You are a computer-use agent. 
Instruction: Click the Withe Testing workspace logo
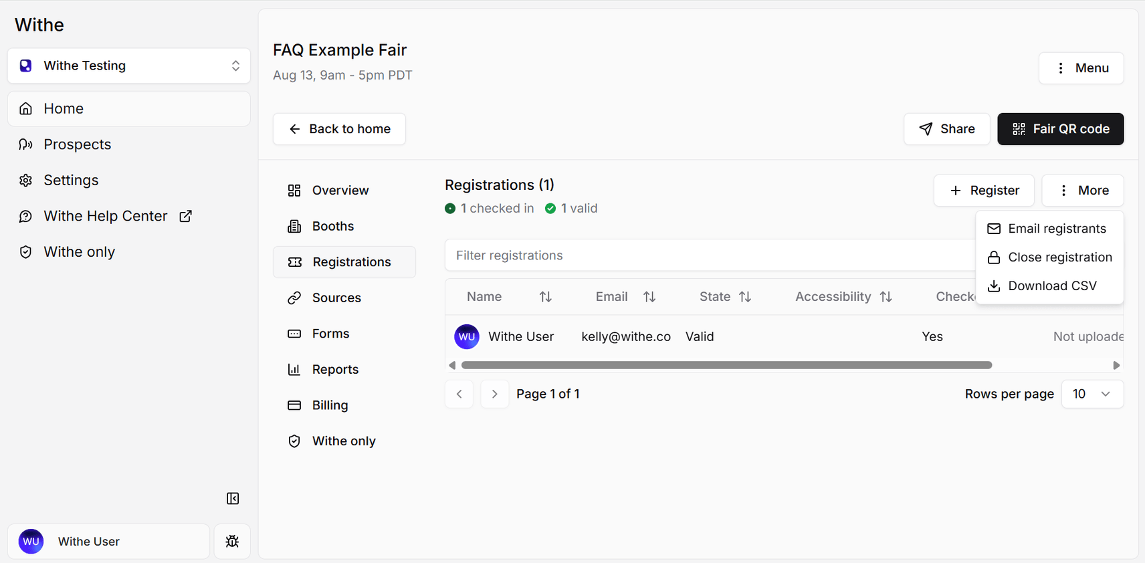point(25,66)
